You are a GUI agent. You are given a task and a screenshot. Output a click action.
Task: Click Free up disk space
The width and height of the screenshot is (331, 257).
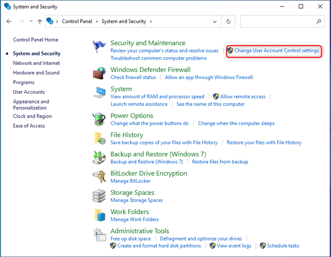click(130, 239)
